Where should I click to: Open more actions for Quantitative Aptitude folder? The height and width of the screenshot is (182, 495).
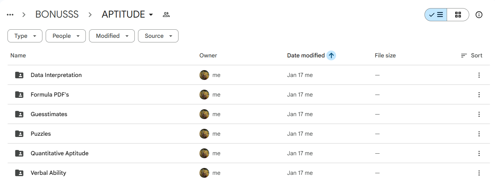tap(479, 153)
